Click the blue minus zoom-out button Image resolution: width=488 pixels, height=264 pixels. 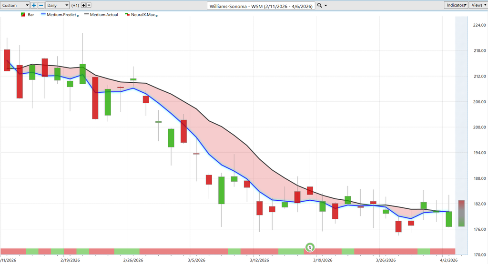41,5
